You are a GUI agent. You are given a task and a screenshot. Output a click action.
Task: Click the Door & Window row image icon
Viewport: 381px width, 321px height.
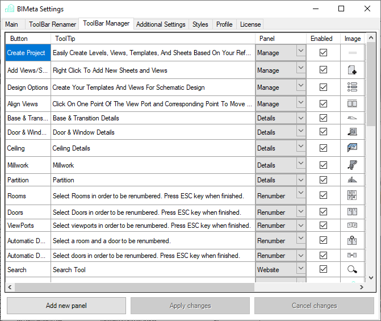(x=352, y=132)
